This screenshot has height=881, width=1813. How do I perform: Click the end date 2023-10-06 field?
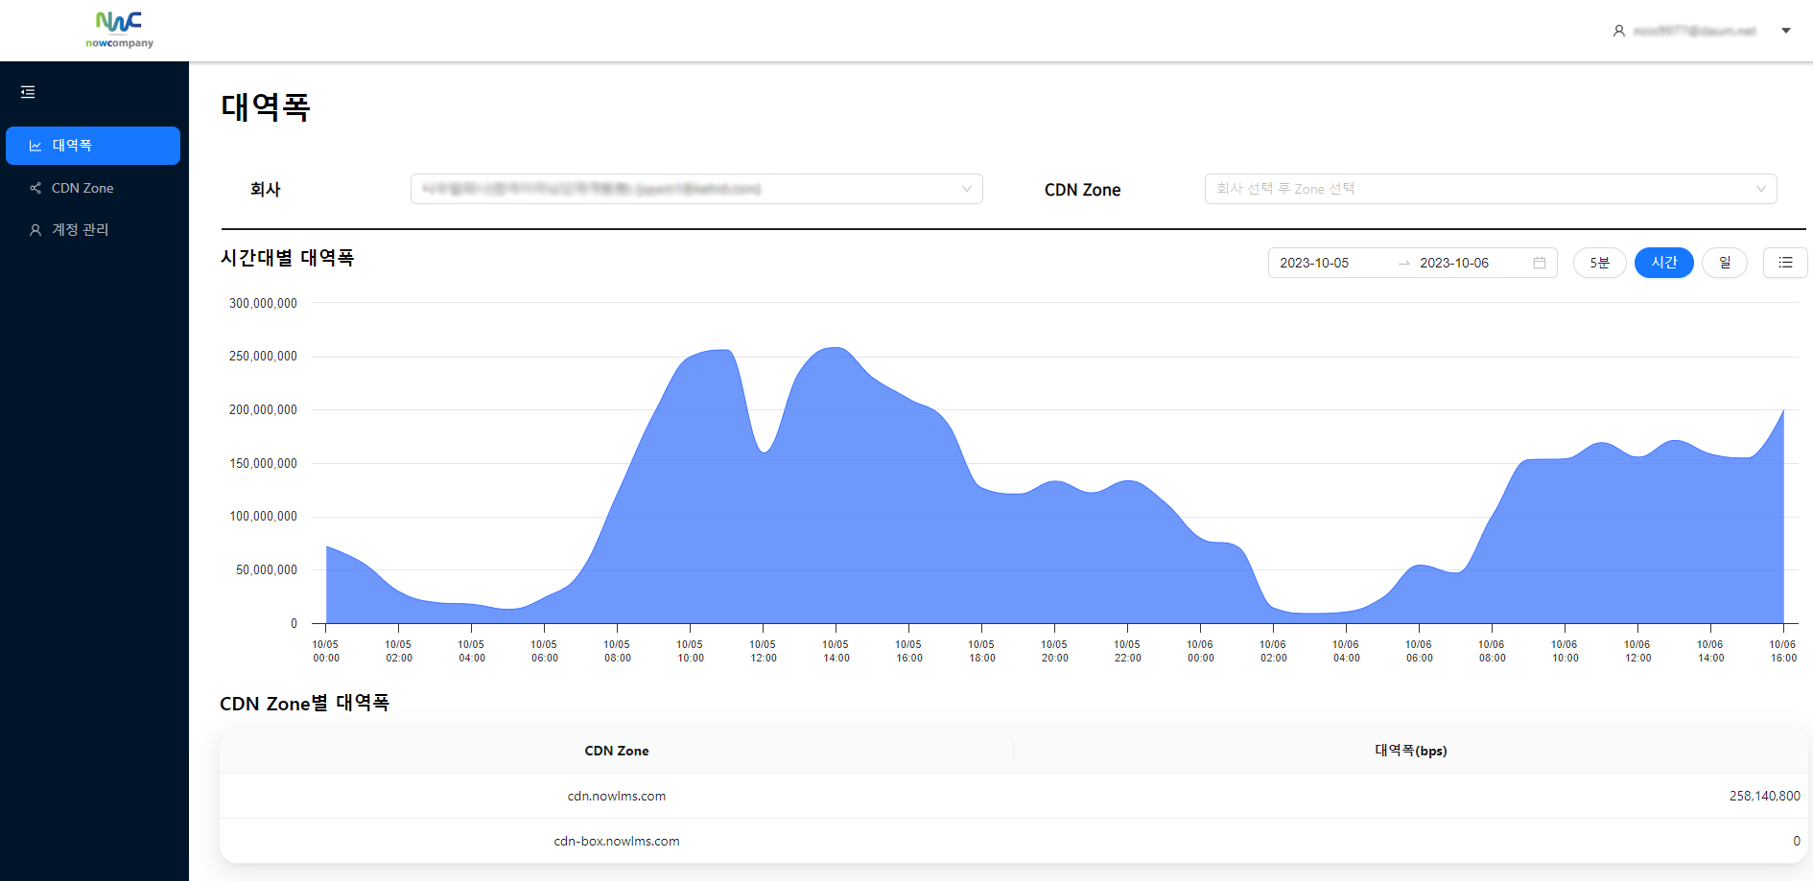point(1454,263)
